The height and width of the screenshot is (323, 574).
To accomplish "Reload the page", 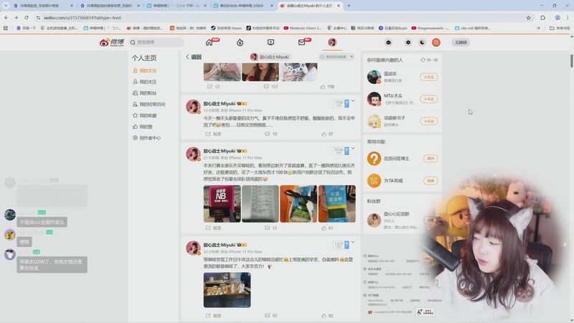I will tap(27, 17).
